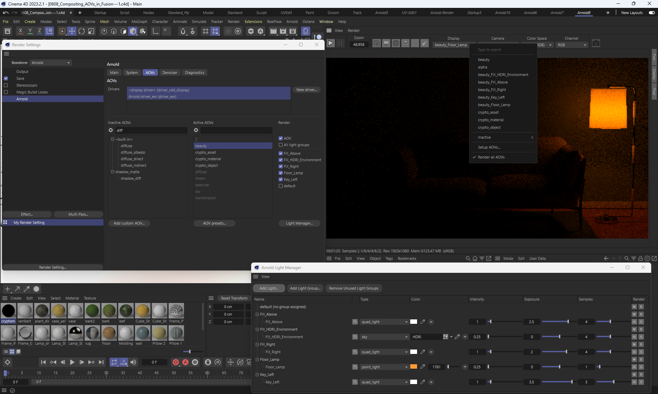658x394 pixels.
Task: Click the orange Floor_Lamp color swatch
Action: click(x=414, y=367)
